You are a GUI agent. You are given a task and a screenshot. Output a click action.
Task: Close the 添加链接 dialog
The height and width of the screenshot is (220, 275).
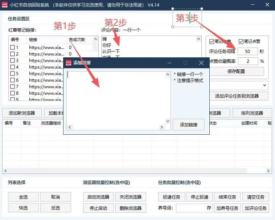point(201,63)
